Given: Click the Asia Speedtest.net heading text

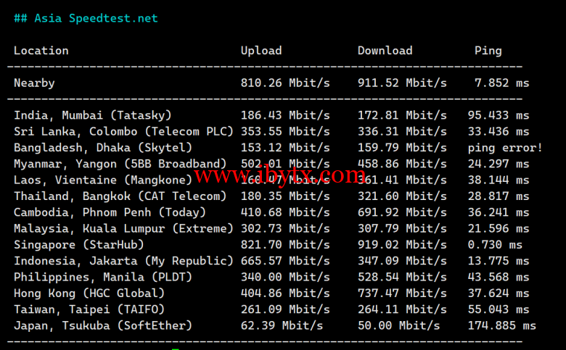Looking at the screenshot, I should pos(86,18).
